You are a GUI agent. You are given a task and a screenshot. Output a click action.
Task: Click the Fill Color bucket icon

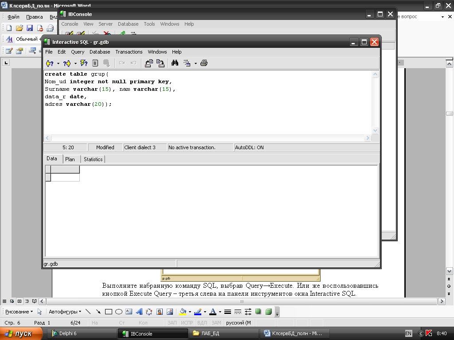pos(183,312)
